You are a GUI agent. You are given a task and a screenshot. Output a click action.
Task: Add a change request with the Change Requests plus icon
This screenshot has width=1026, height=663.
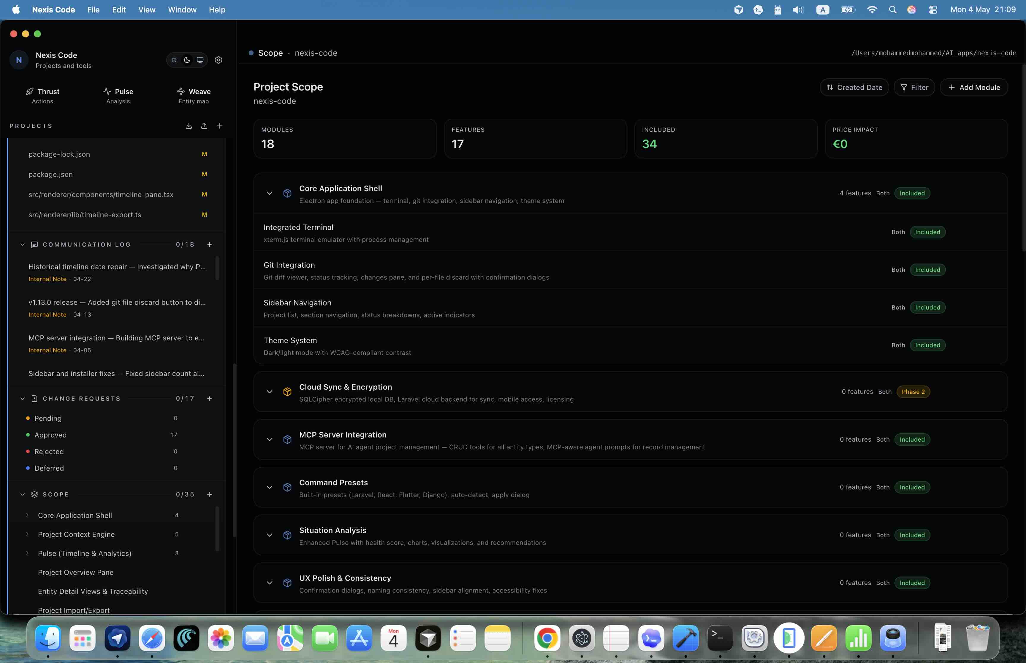[210, 399]
